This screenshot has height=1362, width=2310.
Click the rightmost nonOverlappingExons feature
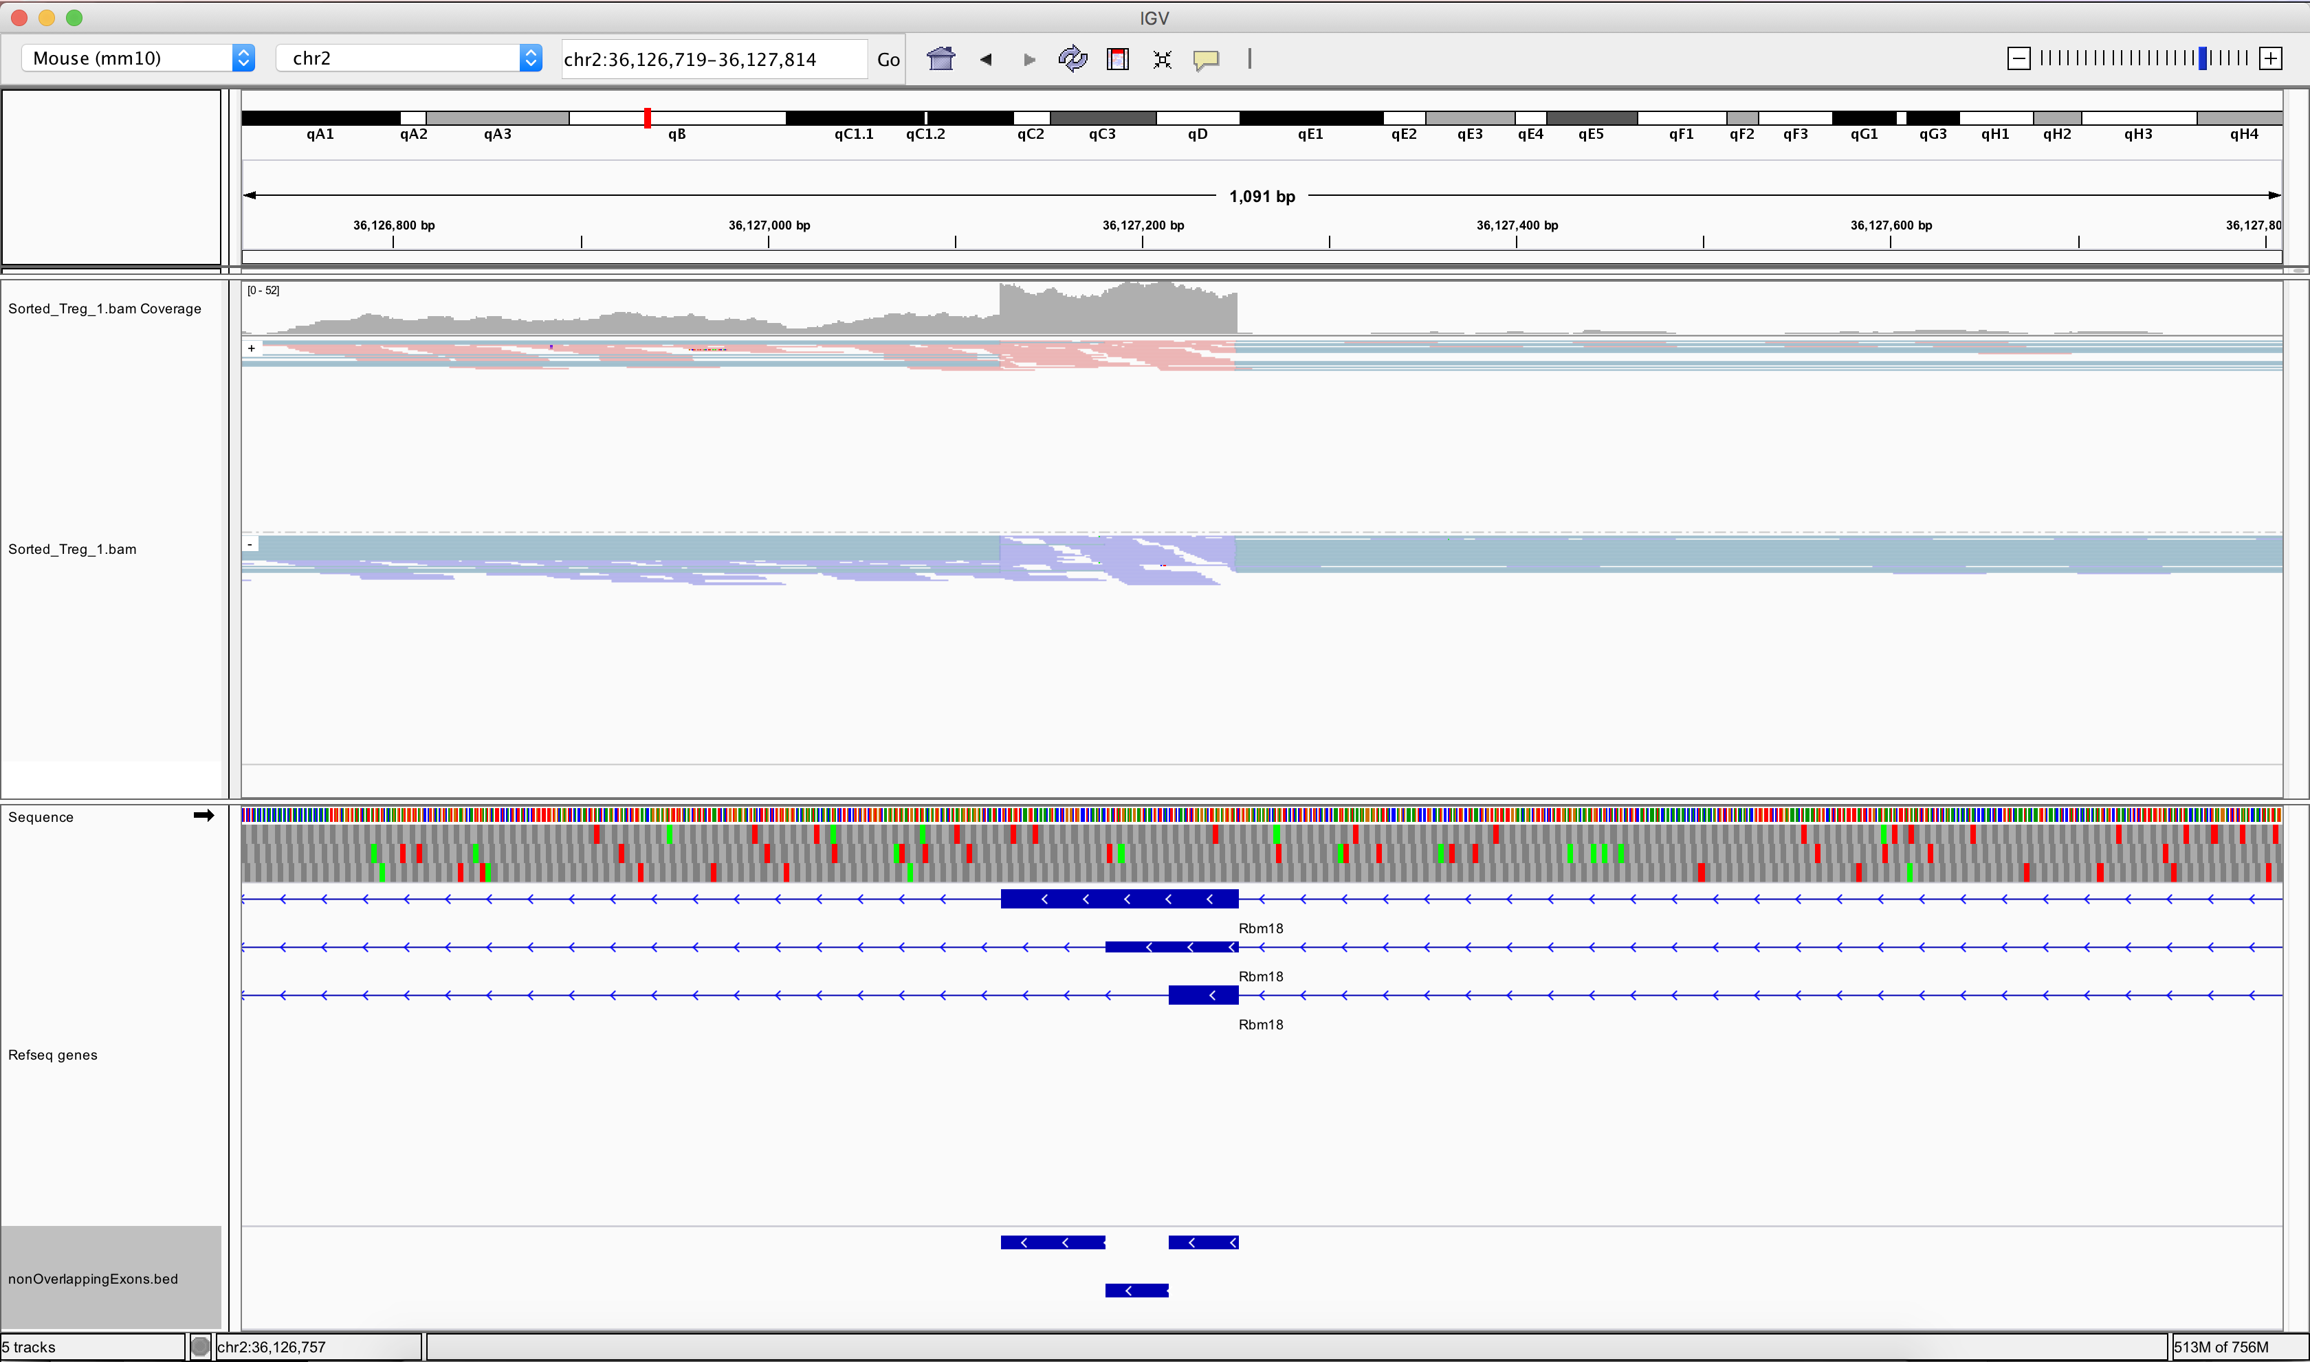click(1204, 1242)
